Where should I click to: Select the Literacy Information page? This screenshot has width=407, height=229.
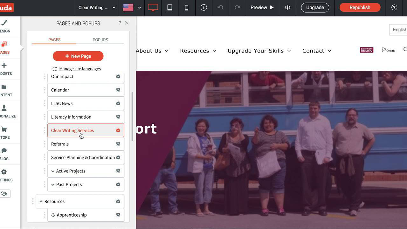[71, 117]
